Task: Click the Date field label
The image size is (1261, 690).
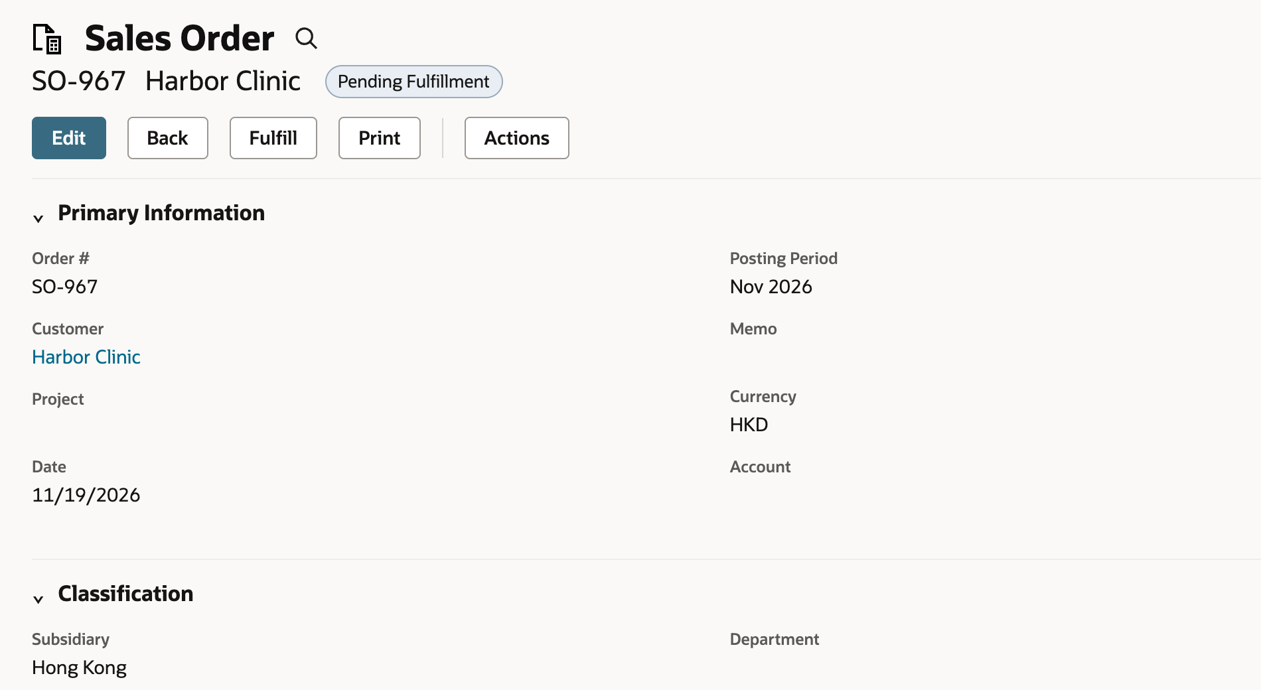Action: (49, 467)
